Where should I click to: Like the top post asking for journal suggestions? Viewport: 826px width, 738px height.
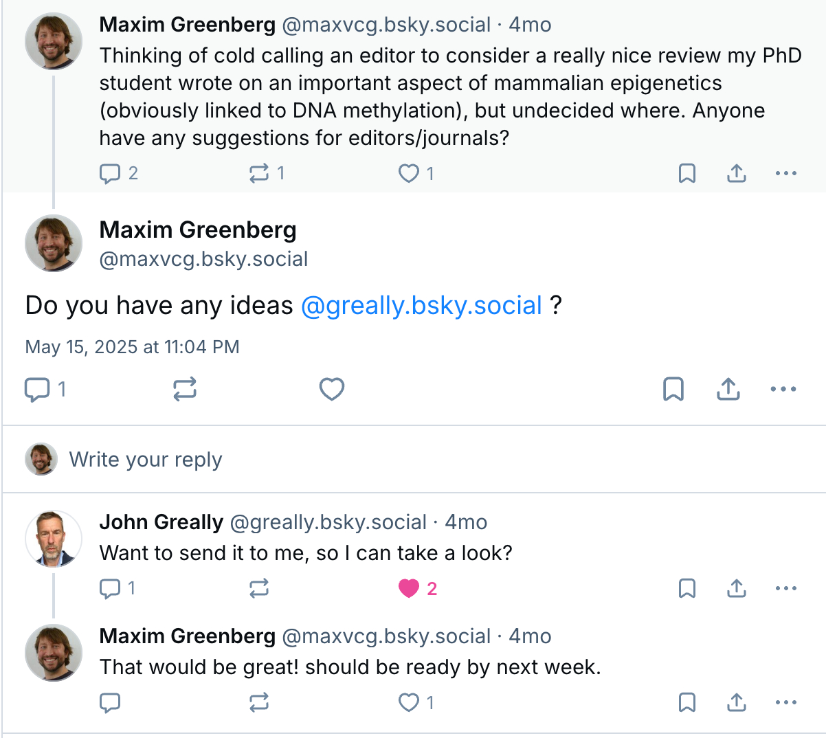409,173
